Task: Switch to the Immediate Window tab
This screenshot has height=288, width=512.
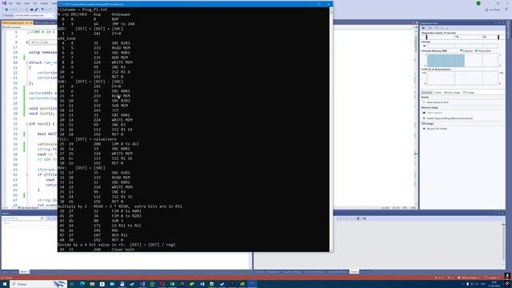Action: (338, 272)
